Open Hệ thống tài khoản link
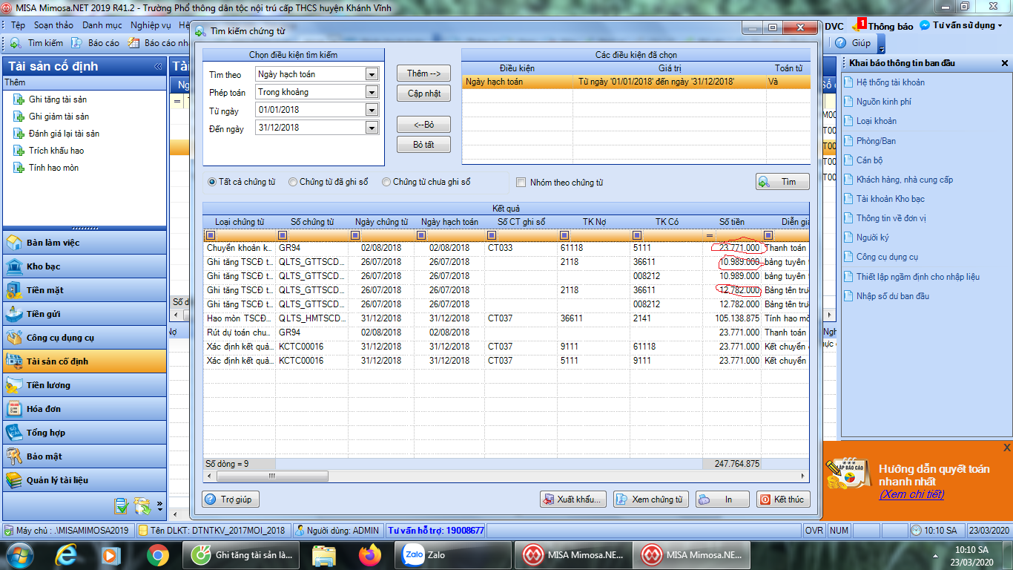The width and height of the screenshot is (1013, 570). 890,82
